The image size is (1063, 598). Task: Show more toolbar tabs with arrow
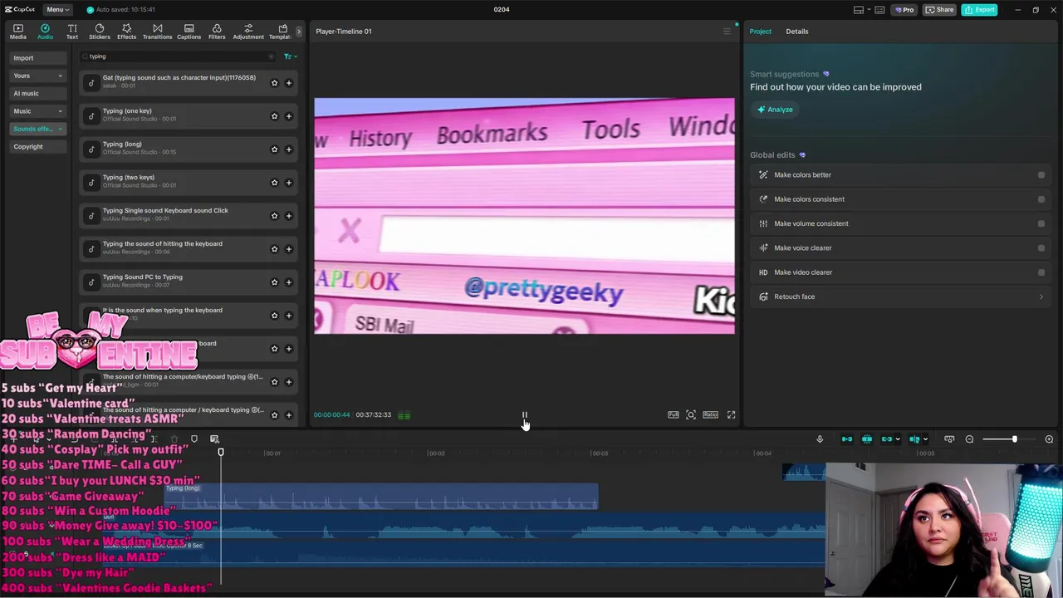point(298,32)
